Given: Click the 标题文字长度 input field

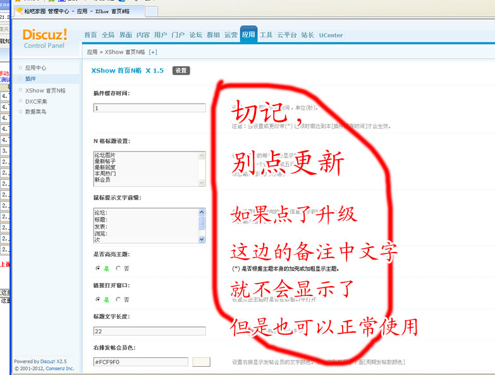Looking at the screenshot, I should point(149,331).
